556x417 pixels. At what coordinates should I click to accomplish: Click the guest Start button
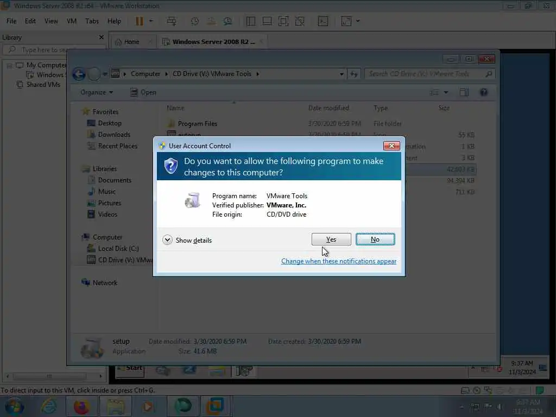130,369
